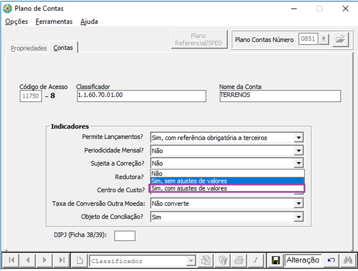Open the Opções menu
358x271 pixels.
(17, 22)
